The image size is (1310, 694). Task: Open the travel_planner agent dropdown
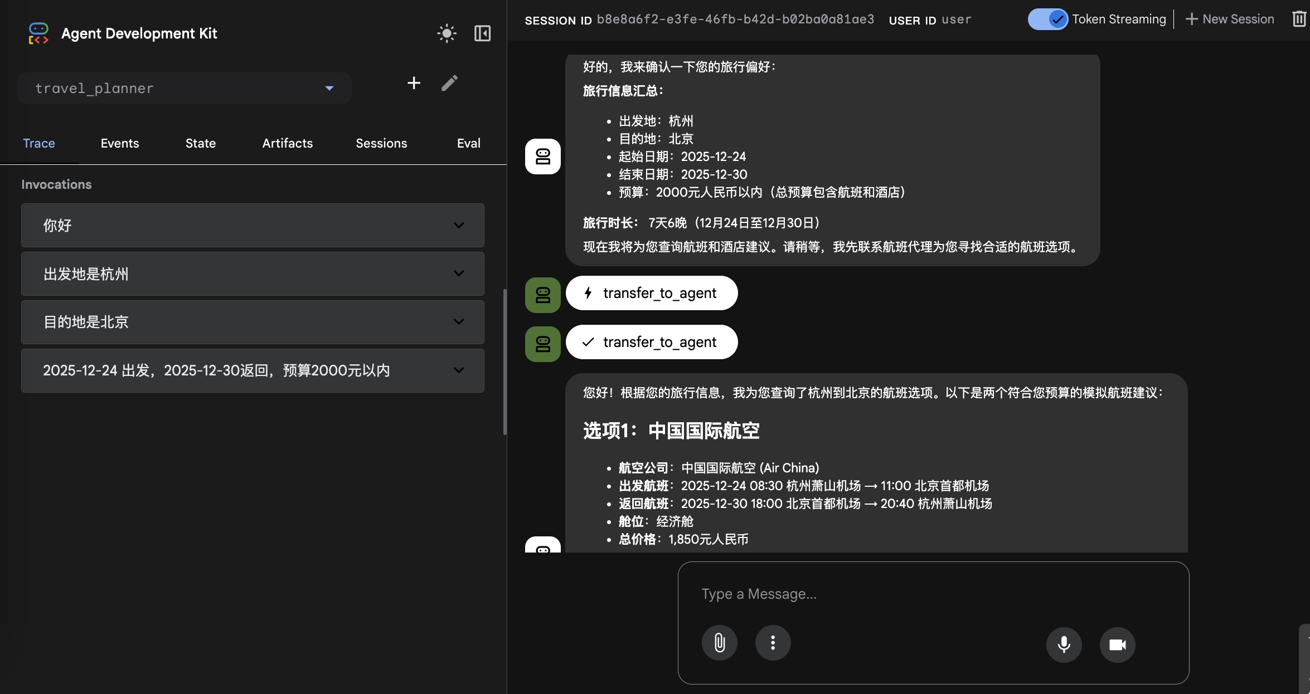coord(184,88)
